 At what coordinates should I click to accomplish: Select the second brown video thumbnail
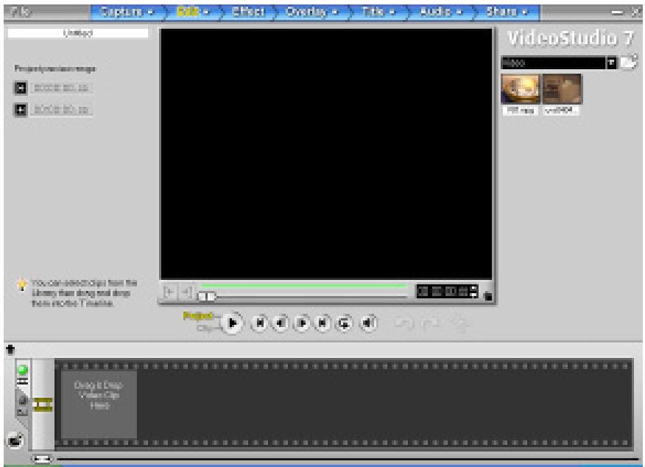point(562,89)
